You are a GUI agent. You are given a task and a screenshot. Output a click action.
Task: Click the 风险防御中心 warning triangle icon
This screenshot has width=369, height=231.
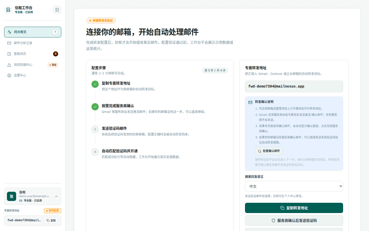click(x=9, y=65)
